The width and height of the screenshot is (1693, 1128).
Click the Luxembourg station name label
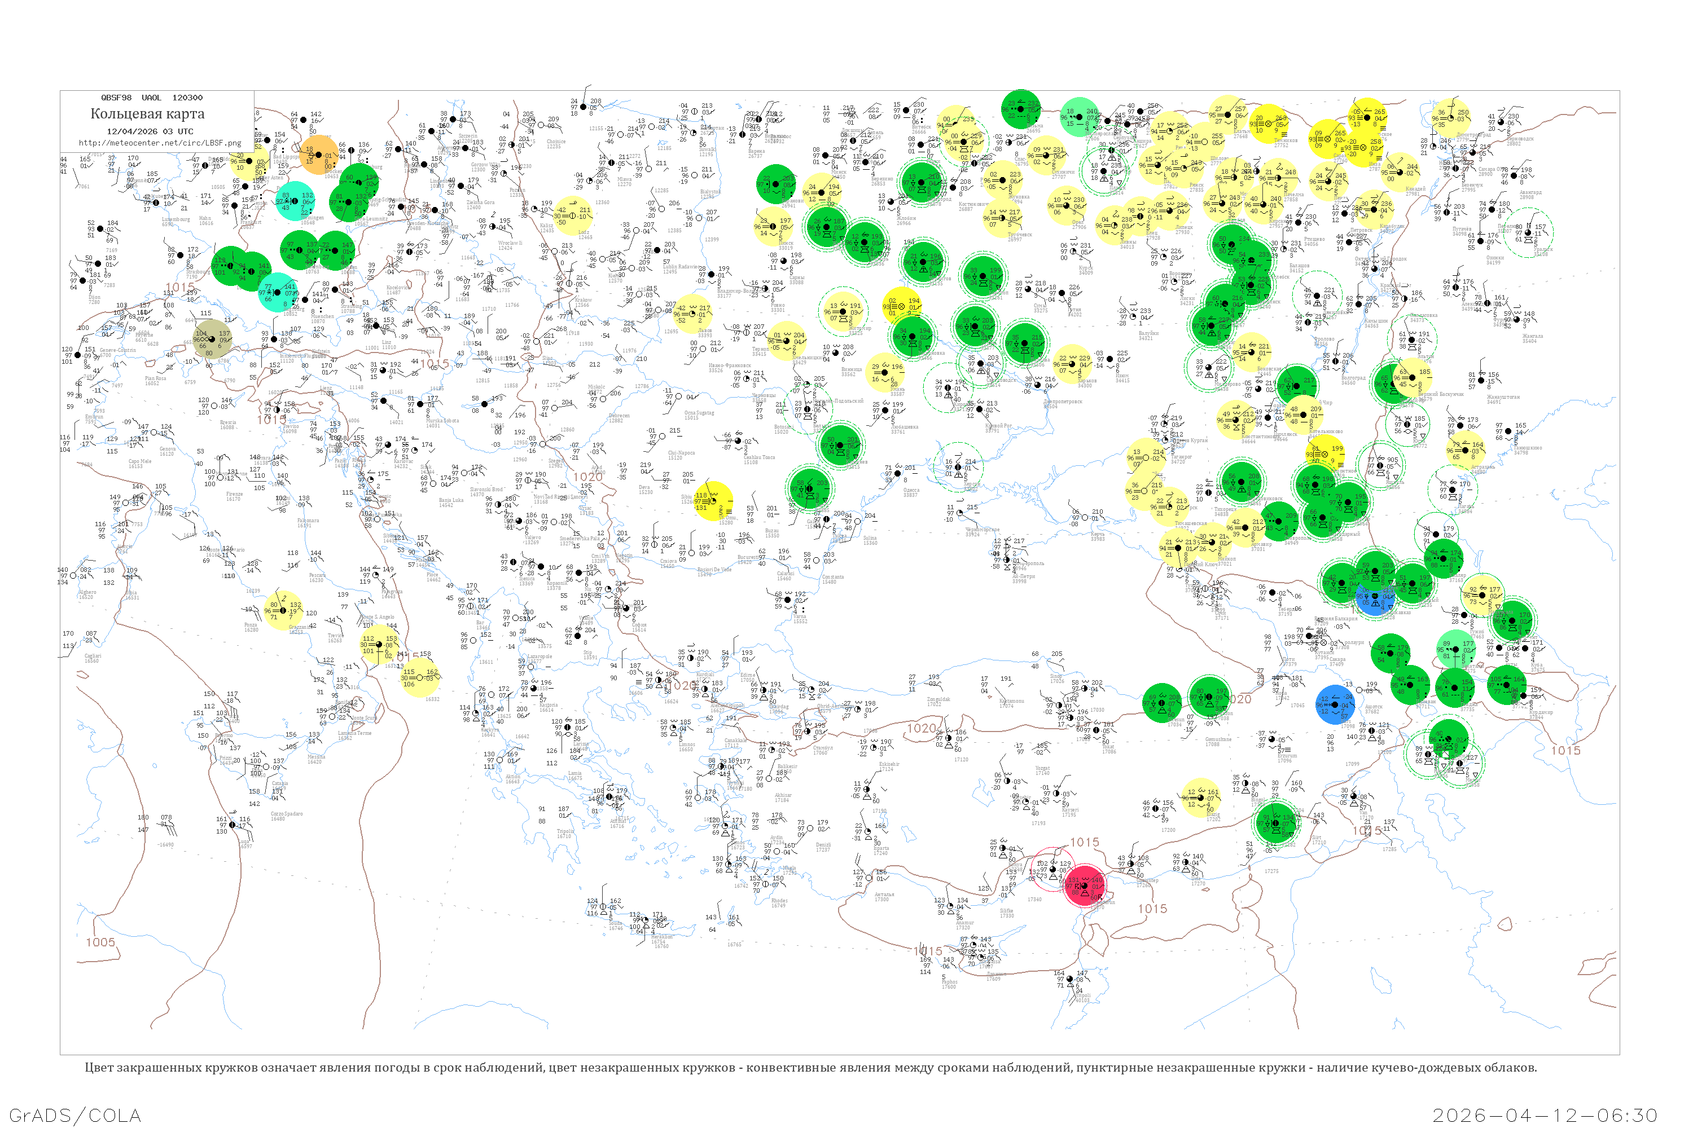[175, 219]
